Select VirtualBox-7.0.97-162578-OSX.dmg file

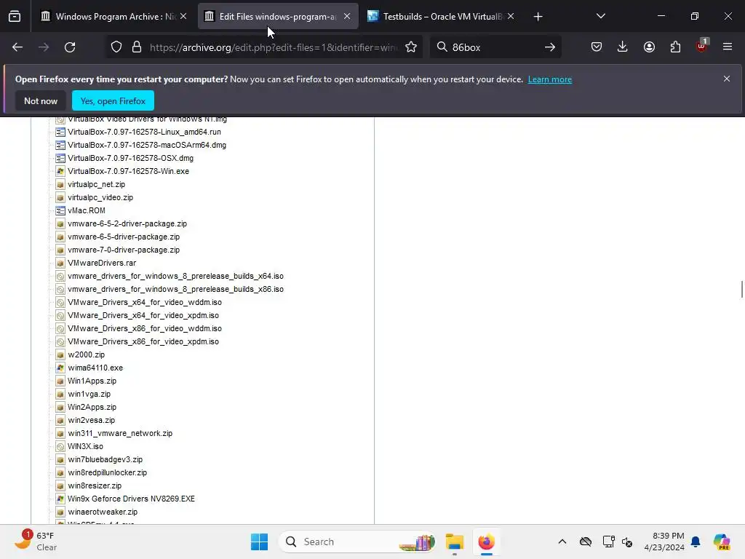point(131,158)
